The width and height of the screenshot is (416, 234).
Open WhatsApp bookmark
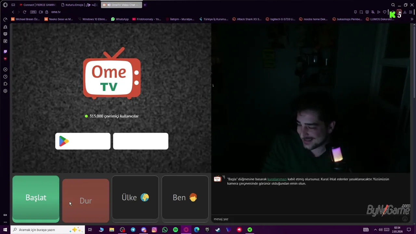[120, 19]
